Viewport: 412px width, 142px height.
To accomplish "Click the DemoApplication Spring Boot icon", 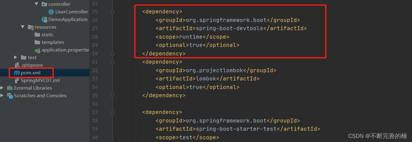I will tap(44, 19).
